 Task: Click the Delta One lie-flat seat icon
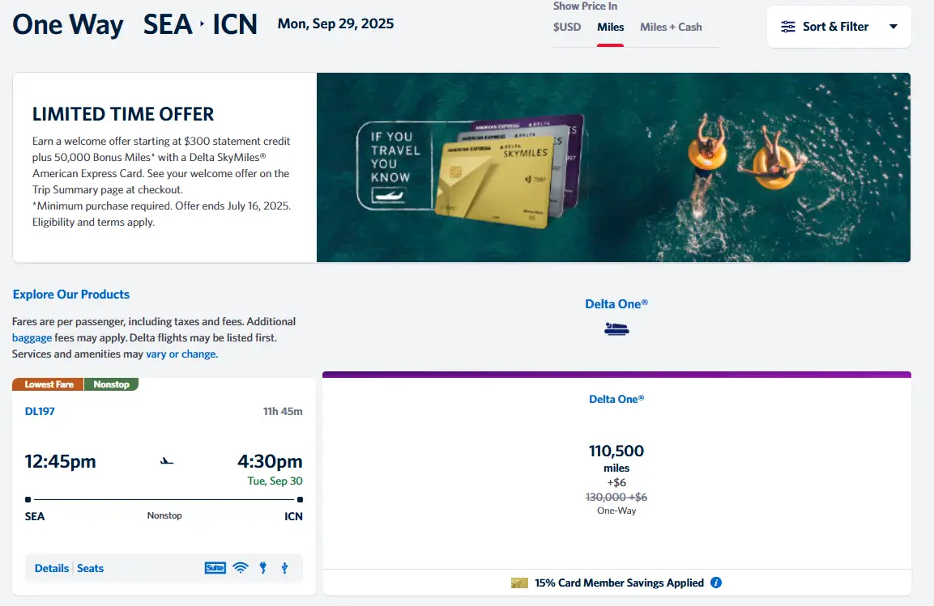point(616,328)
